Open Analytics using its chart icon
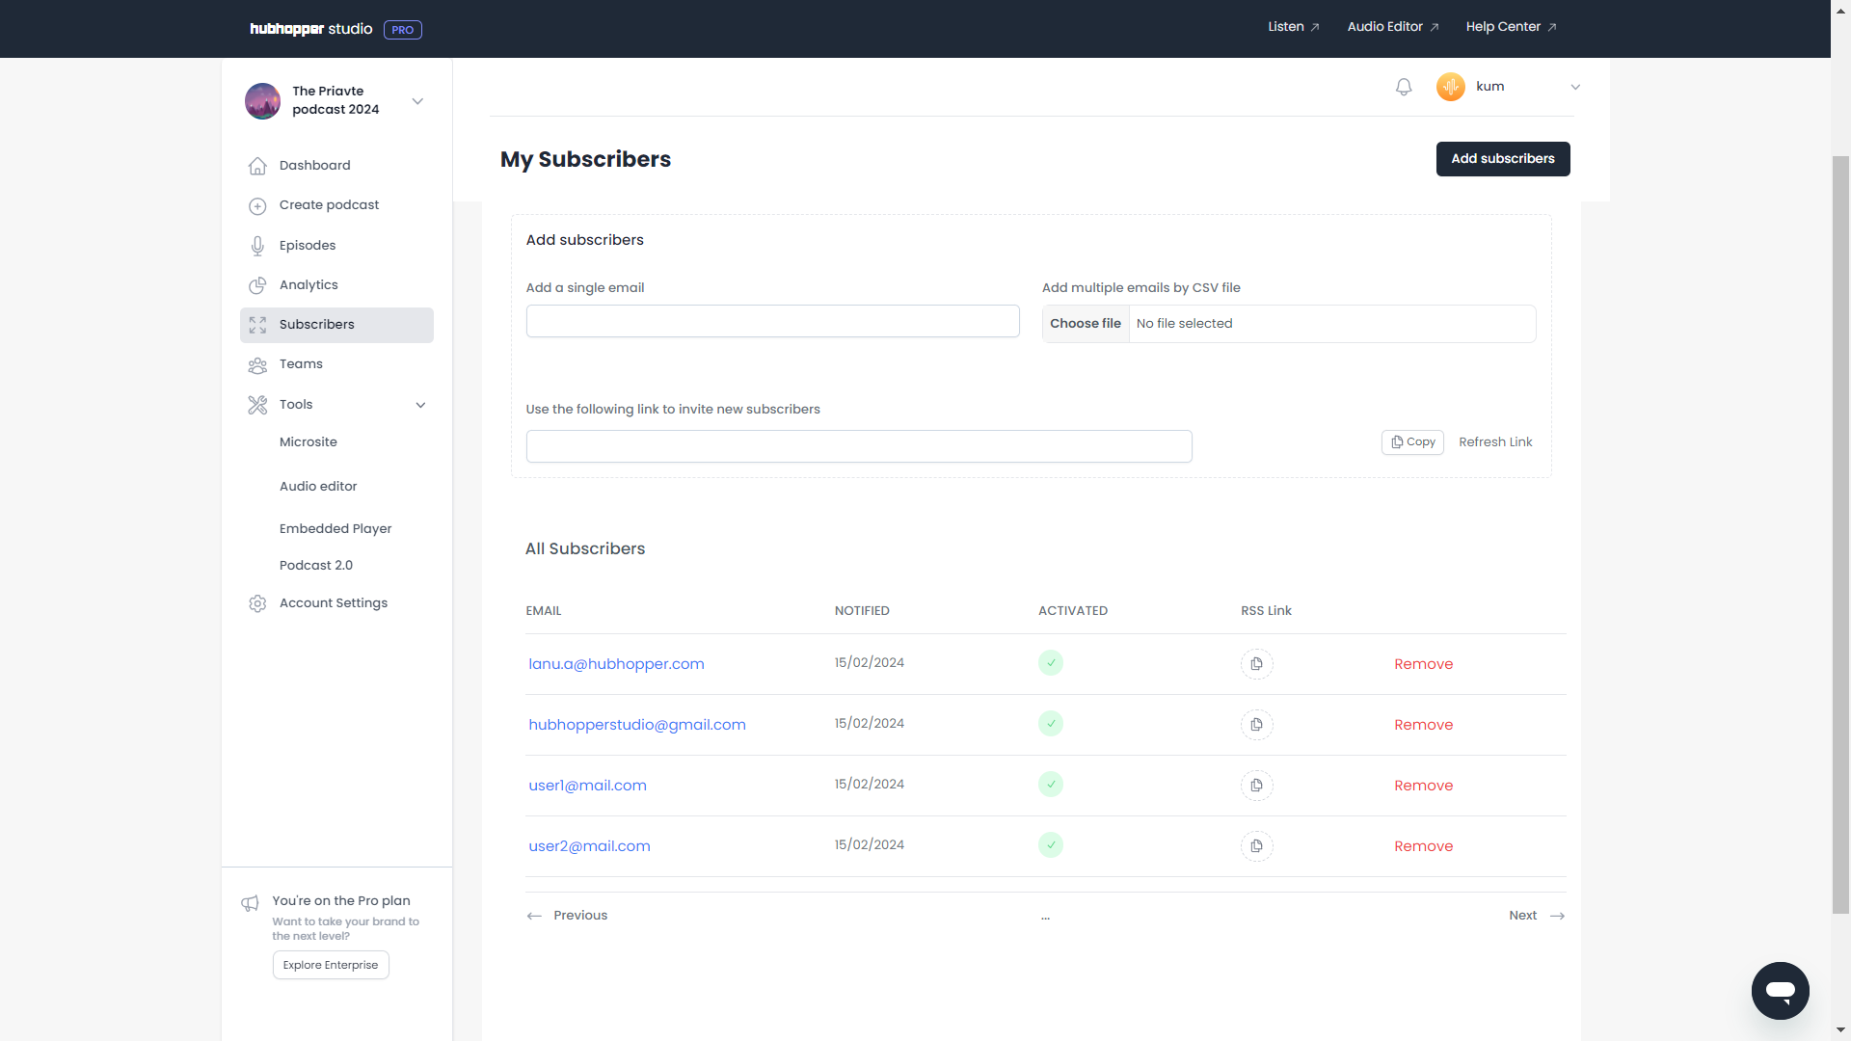This screenshot has width=1851, height=1041. 257,285
